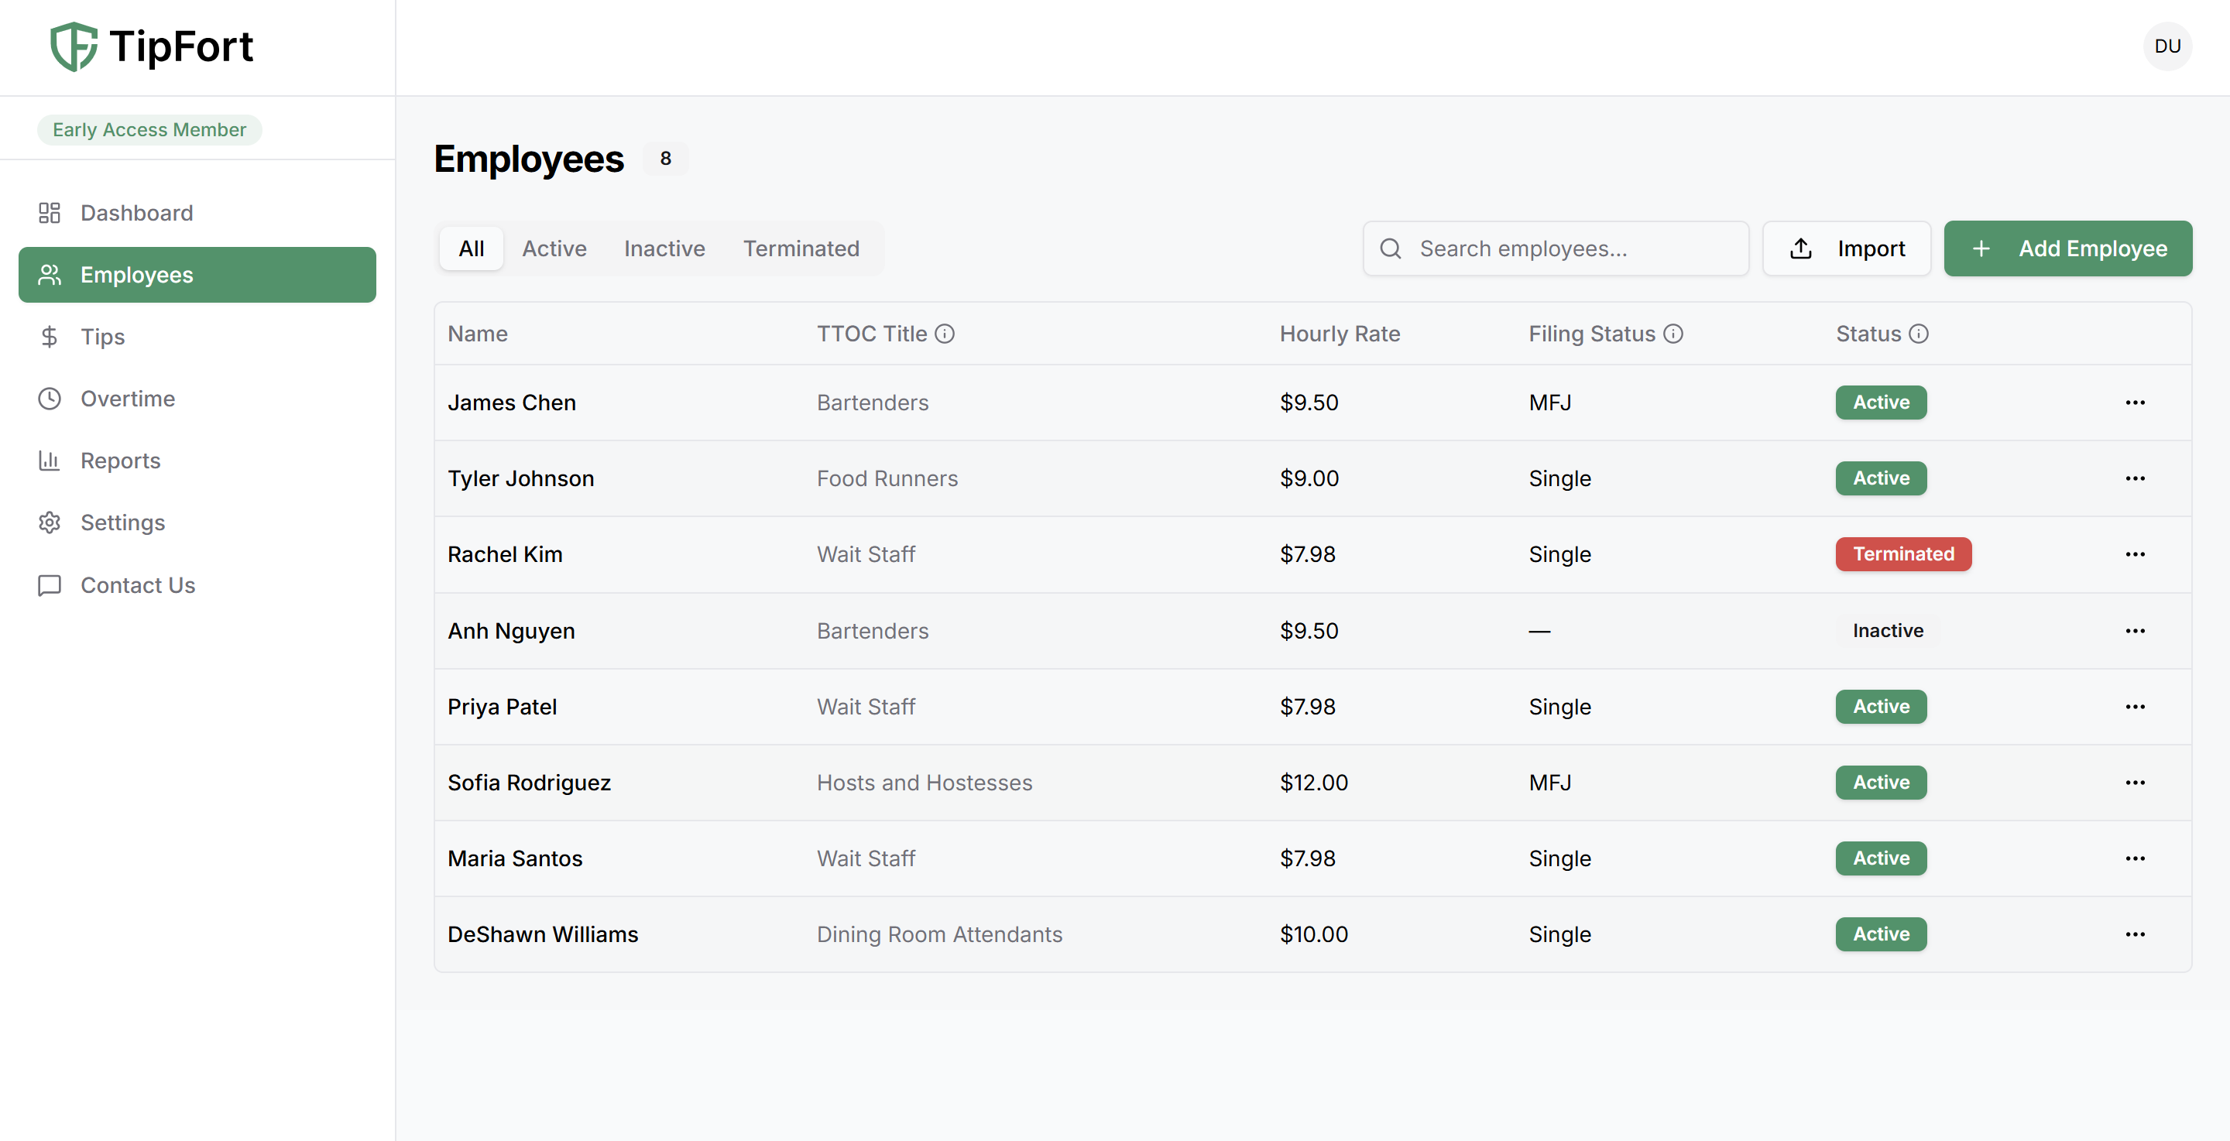Select the Employees people icon in sidebar
The height and width of the screenshot is (1141, 2230).
pyautogui.click(x=50, y=275)
